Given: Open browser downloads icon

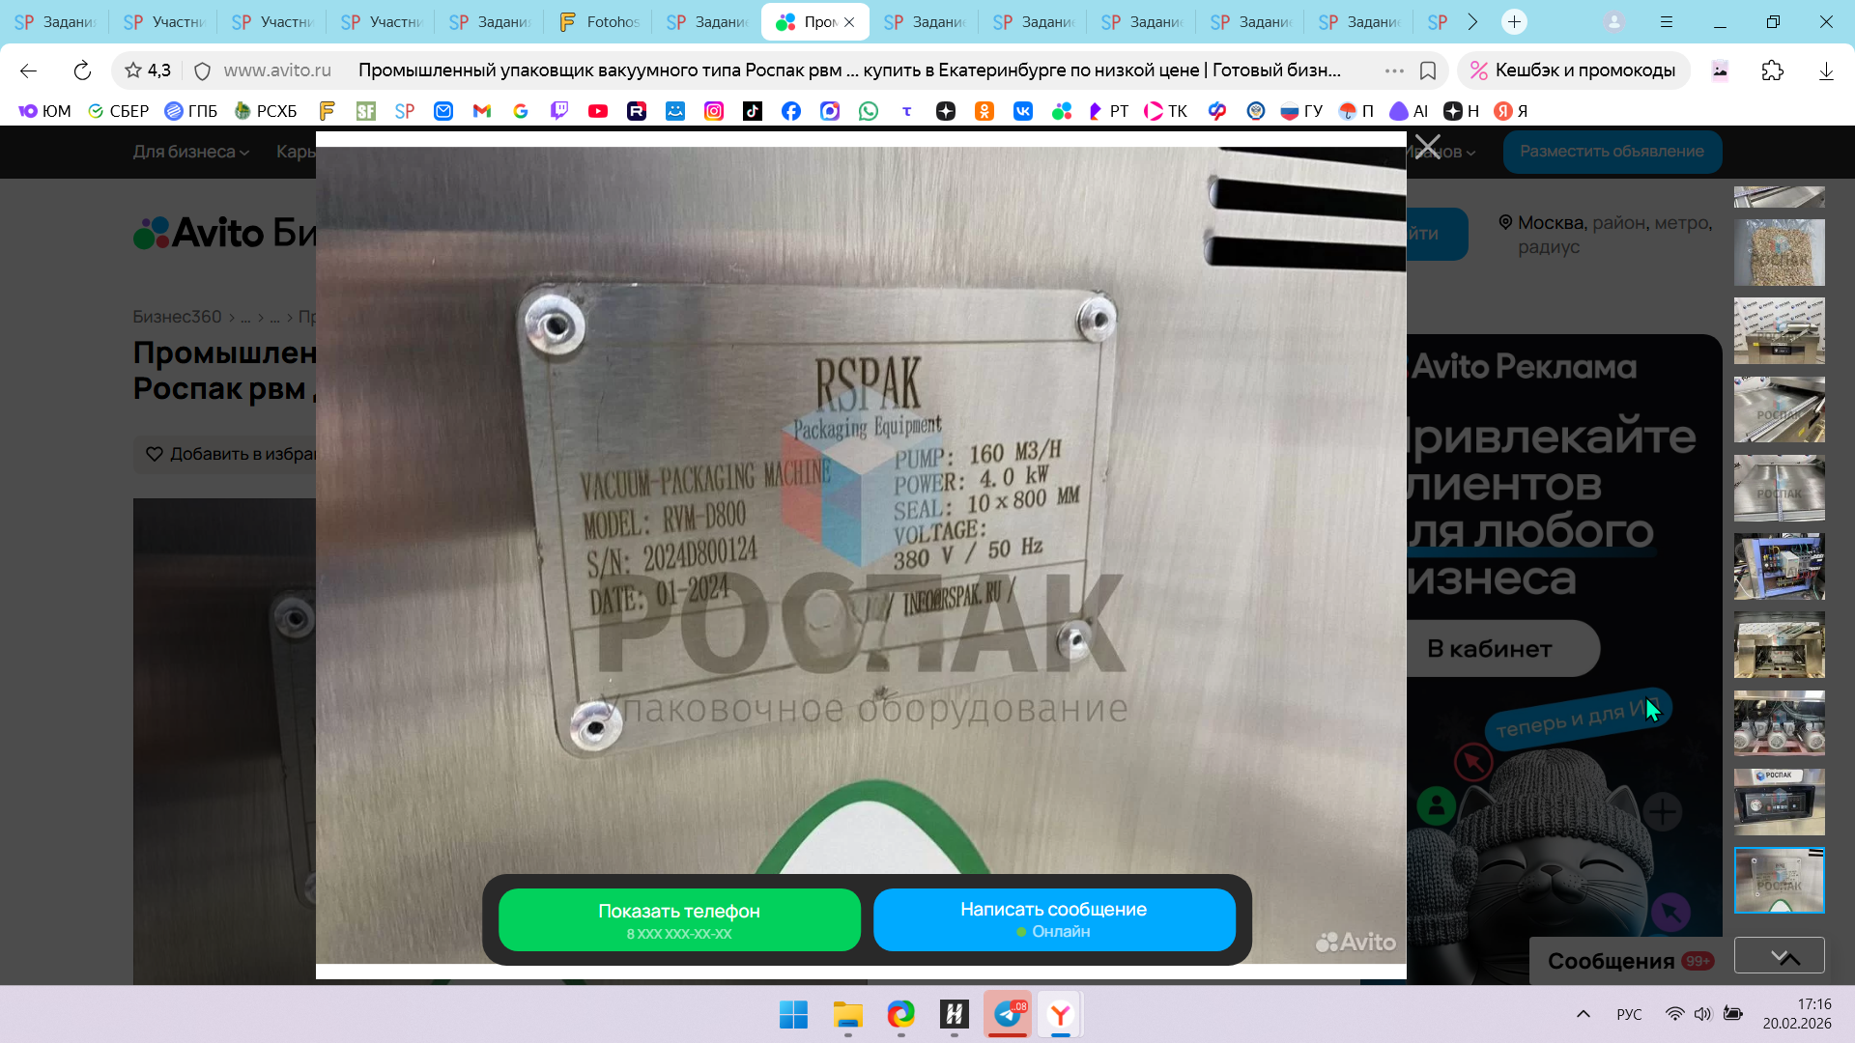Looking at the screenshot, I should tap(1826, 70).
